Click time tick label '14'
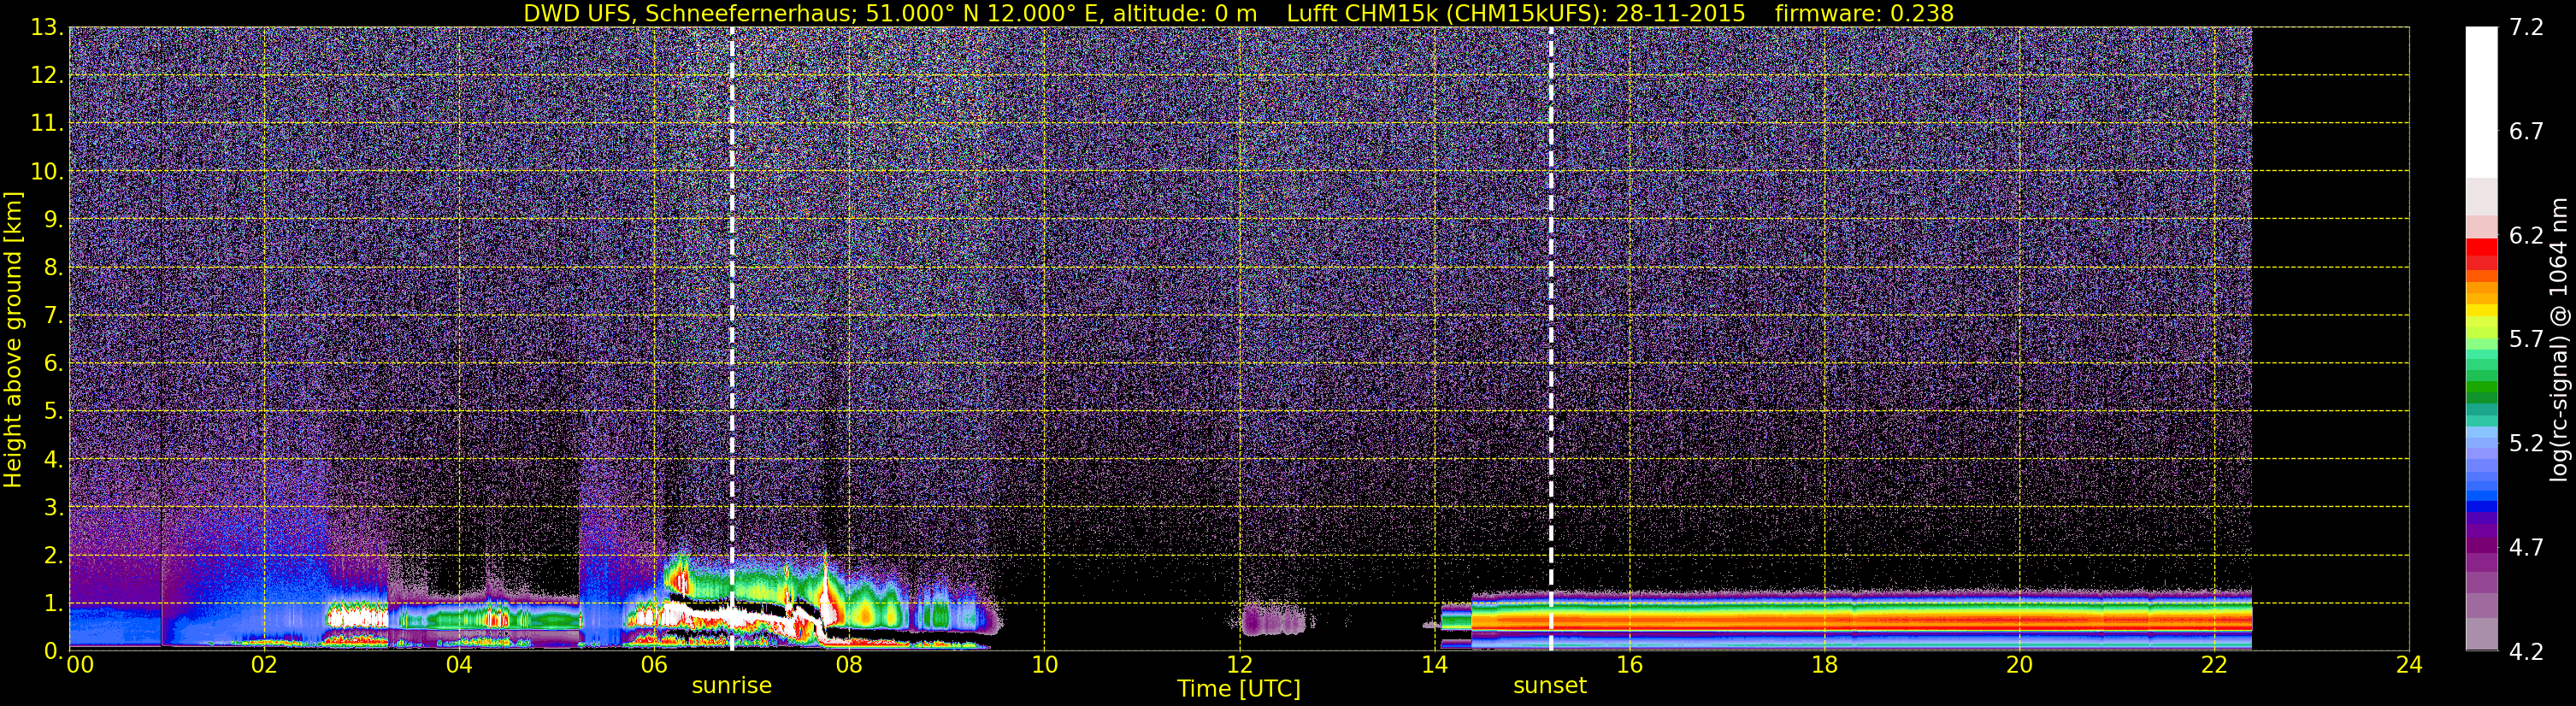 click(1434, 665)
